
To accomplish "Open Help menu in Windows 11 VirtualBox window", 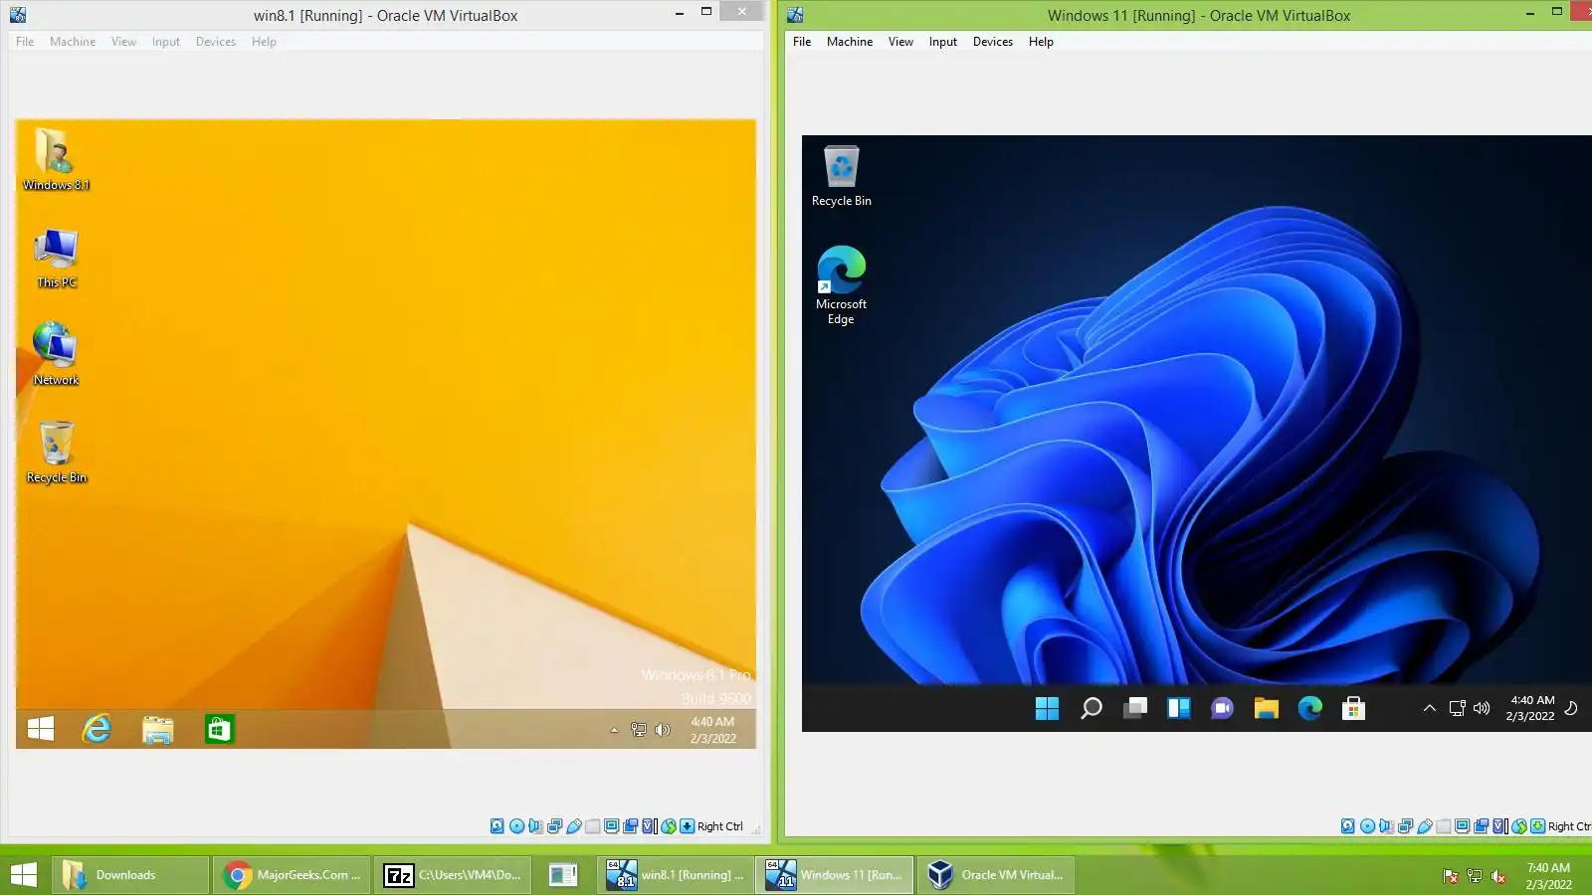I will (1041, 42).
